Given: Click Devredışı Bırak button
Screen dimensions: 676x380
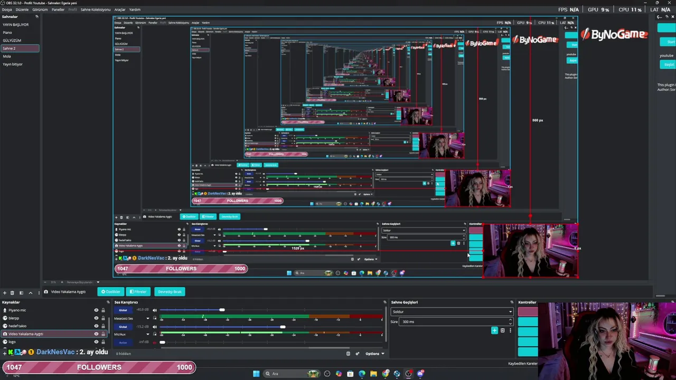Looking at the screenshot, I should coord(170,292).
